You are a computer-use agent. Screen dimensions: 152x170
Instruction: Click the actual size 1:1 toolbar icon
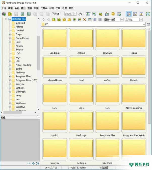(48, 14)
